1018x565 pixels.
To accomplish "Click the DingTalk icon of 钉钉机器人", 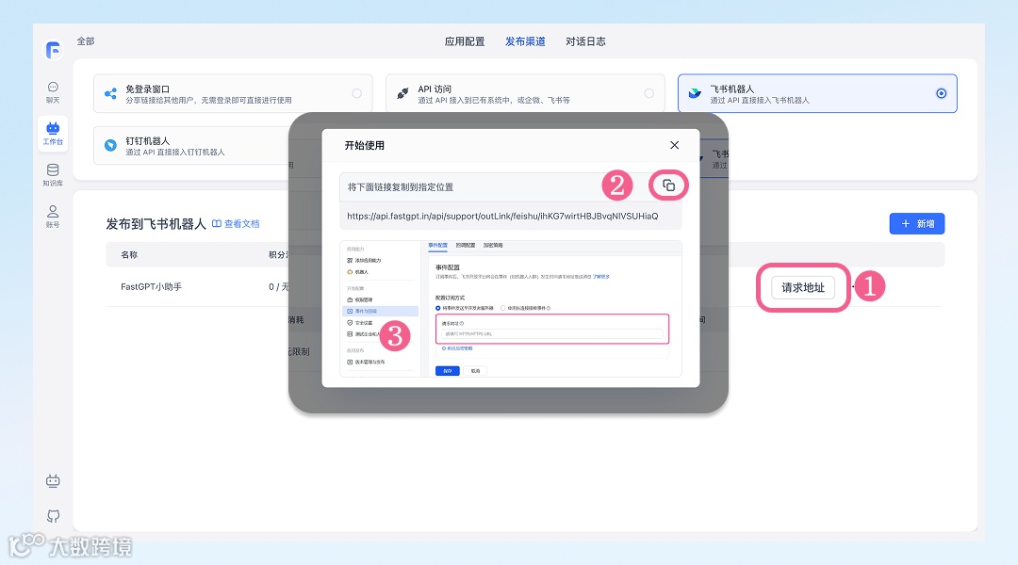I will click(x=110, y=145).
